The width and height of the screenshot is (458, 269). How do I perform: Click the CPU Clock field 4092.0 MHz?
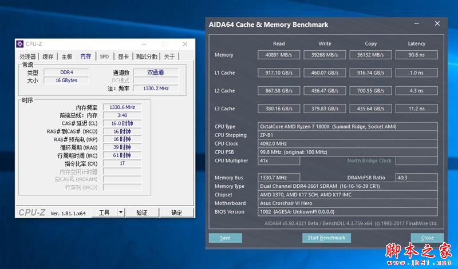click(348, 143)
